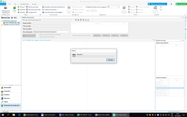Viewport: 187px width, 117px height.
Task: Open the Informes view
Action: tap(11, 98)
